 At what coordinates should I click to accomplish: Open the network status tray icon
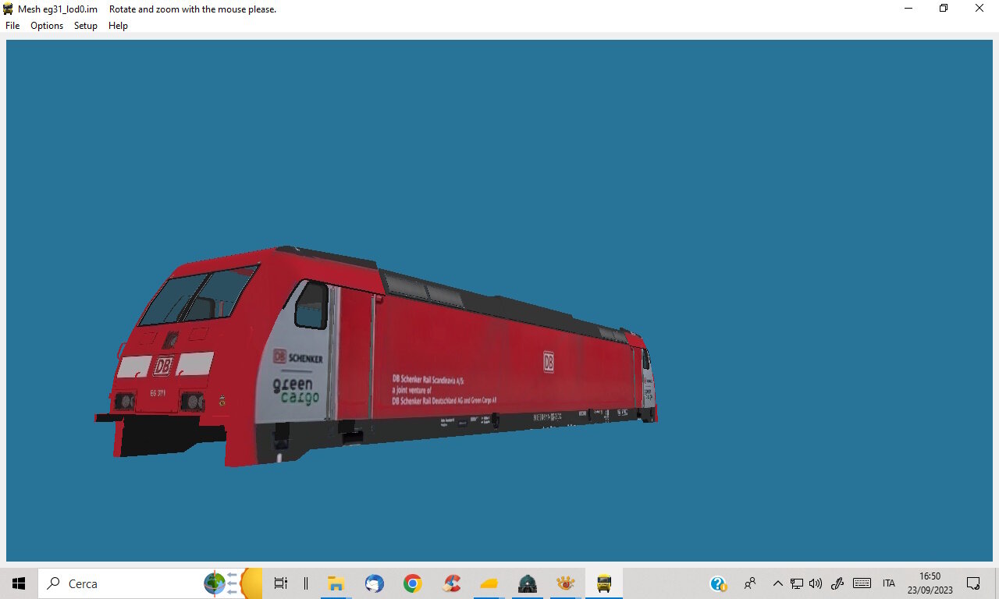point(797,583)
